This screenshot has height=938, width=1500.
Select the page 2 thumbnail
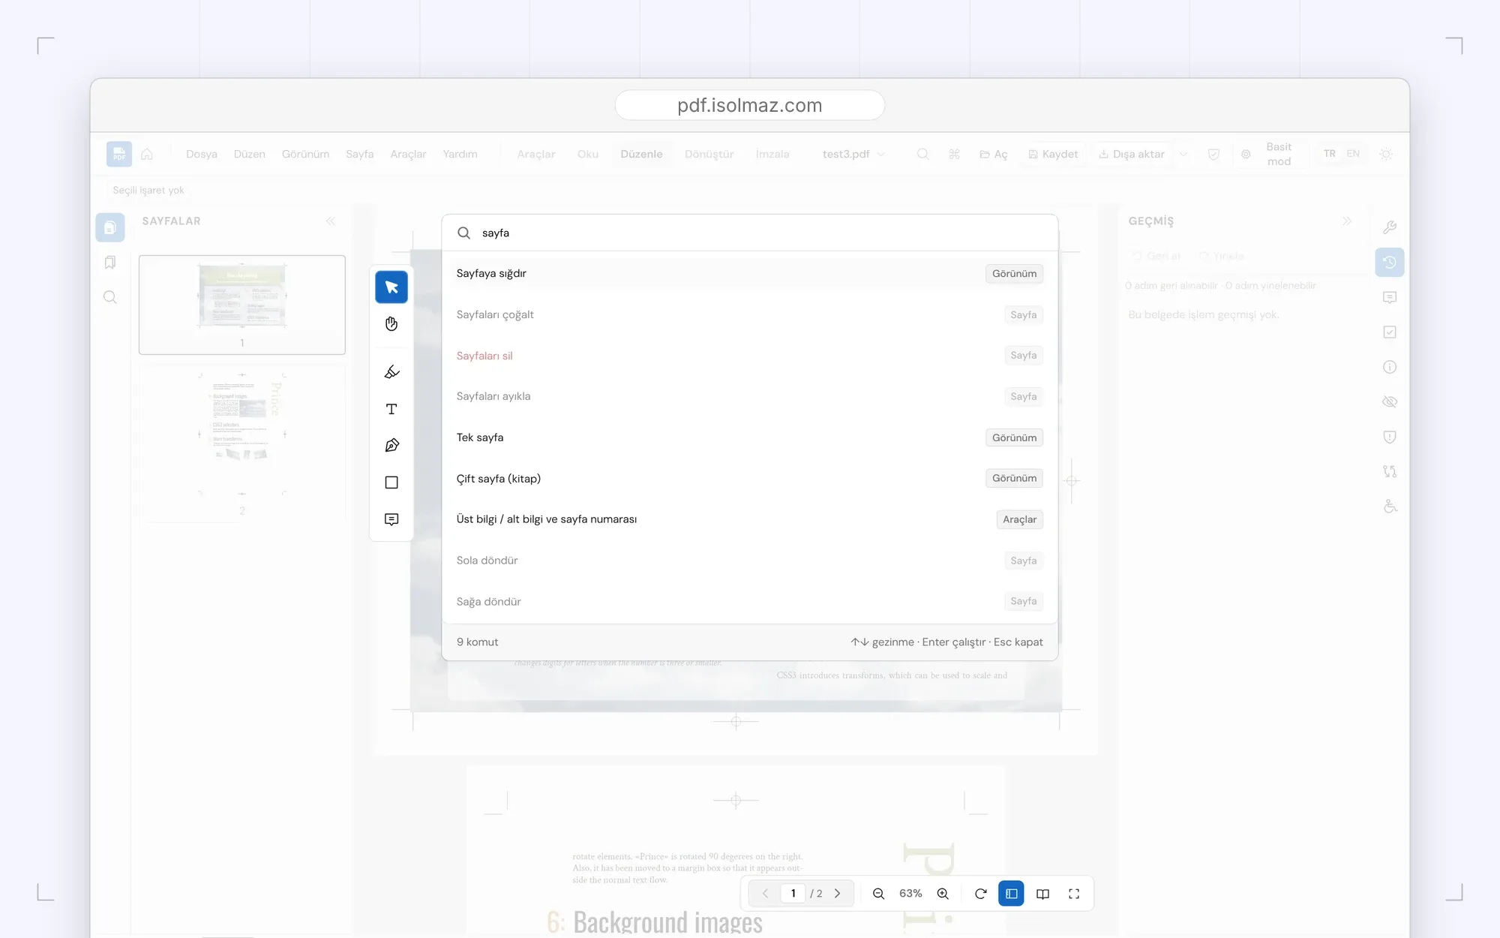click(x=241, y=443)
